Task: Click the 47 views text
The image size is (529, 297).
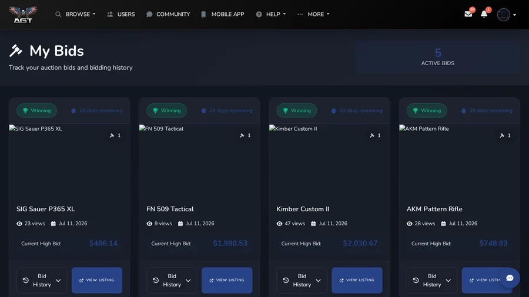Action: tap(294, 224)
